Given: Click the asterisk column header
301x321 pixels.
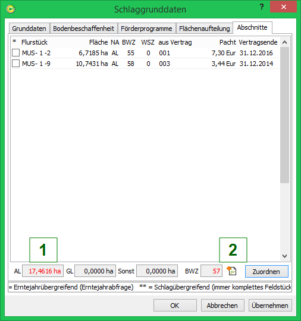Looking at the screenshot, I should coord(14,42).
